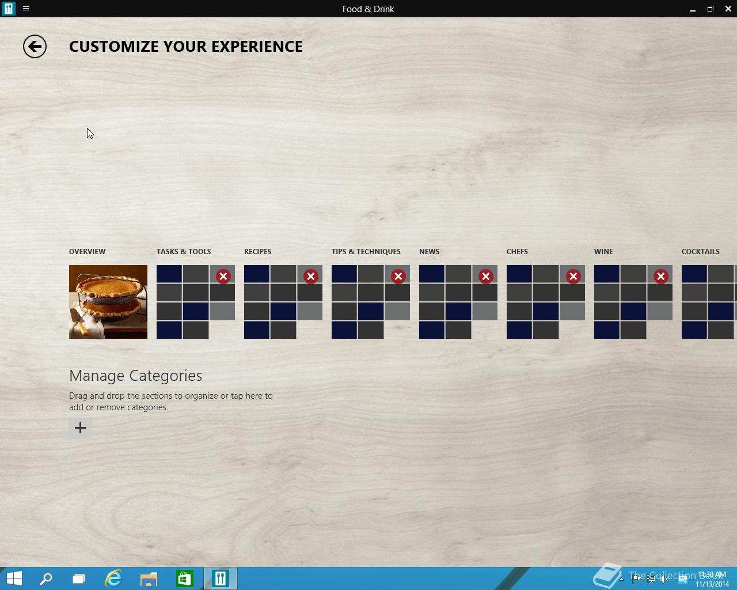
Task: Click the CUSTOMIZE YOUR EXPERIENCE title
Action: click(x=186, y=47)
